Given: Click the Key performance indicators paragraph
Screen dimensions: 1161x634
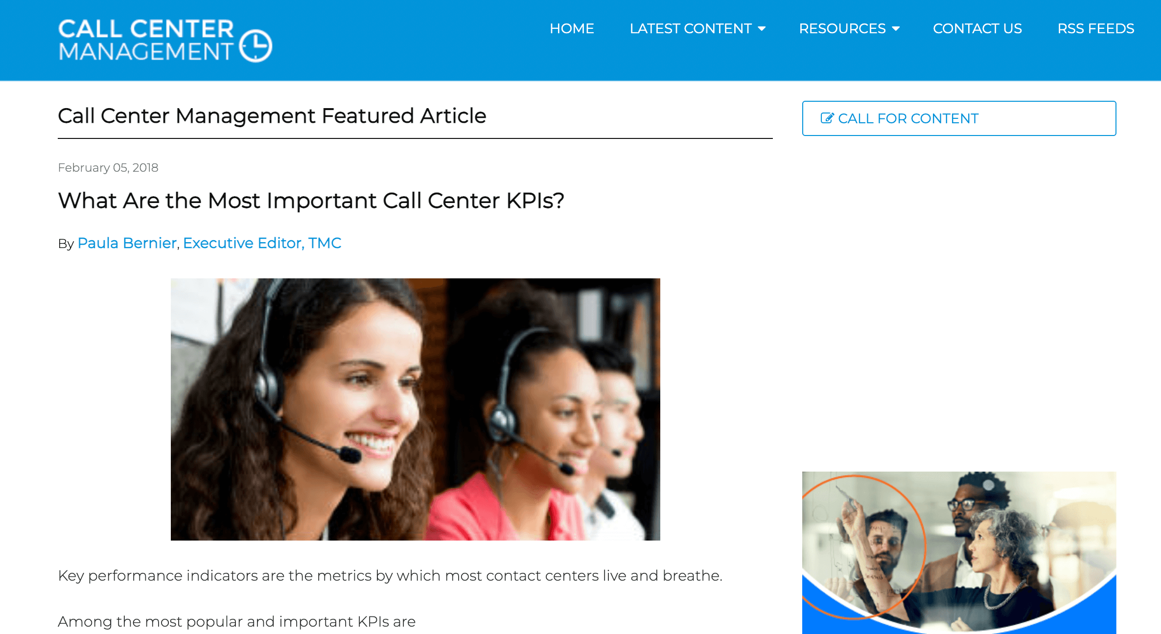Looking at the screenshot, I should point(390,576).
